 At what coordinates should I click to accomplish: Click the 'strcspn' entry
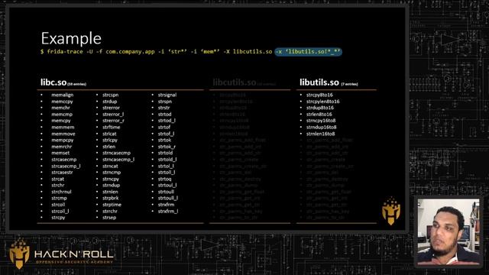110,95
